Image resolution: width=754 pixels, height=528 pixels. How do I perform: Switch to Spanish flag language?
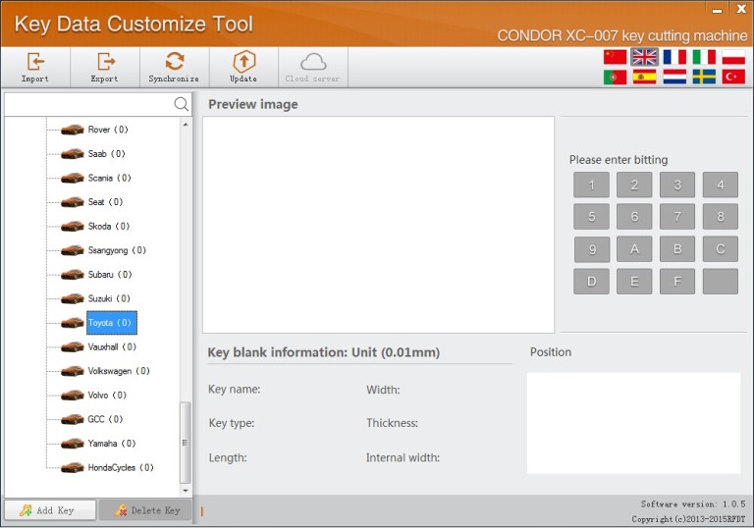point(644,77)
